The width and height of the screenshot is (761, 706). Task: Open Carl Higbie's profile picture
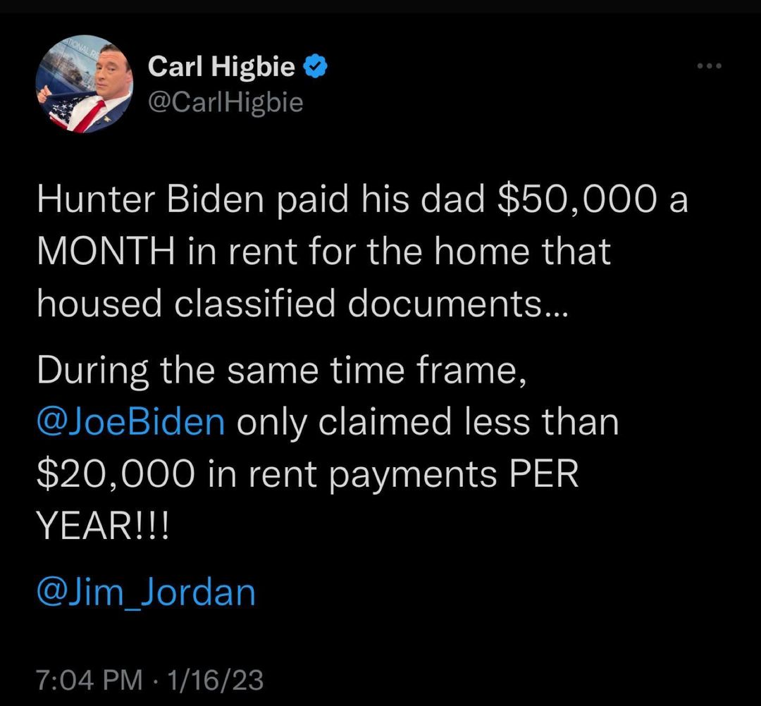pyautogui.click(x=84, y=85)
